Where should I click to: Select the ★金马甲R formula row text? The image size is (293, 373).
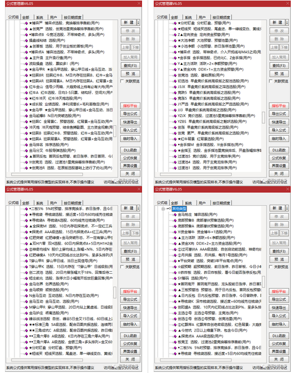pyautogui.click(x=70, y=69)
